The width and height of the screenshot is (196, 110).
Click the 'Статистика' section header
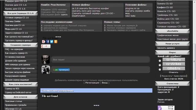[x=172, y=83]
